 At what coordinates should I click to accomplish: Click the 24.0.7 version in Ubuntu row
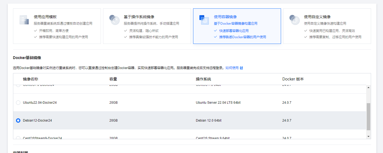[287, 103]
